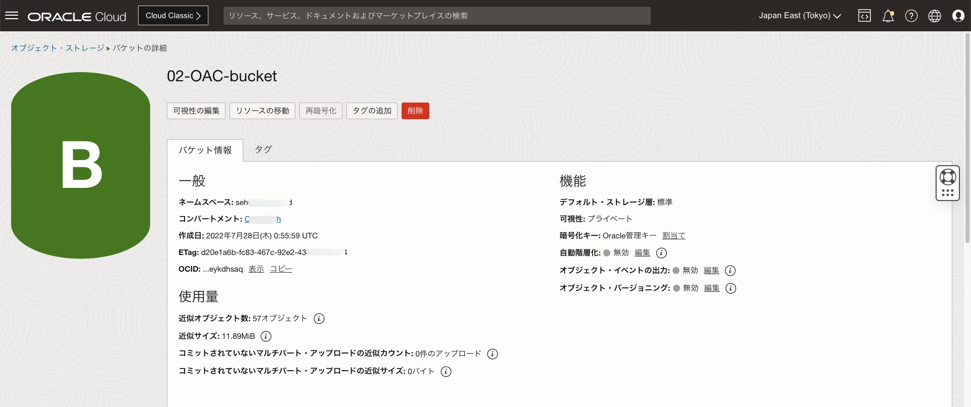This screenshot has width=971, height=407.
Task: Click the red 削除 button
Action: click(x=415, y=111)
